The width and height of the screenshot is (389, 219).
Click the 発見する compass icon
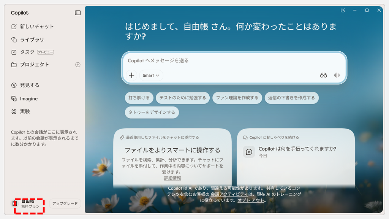(14, 85)
